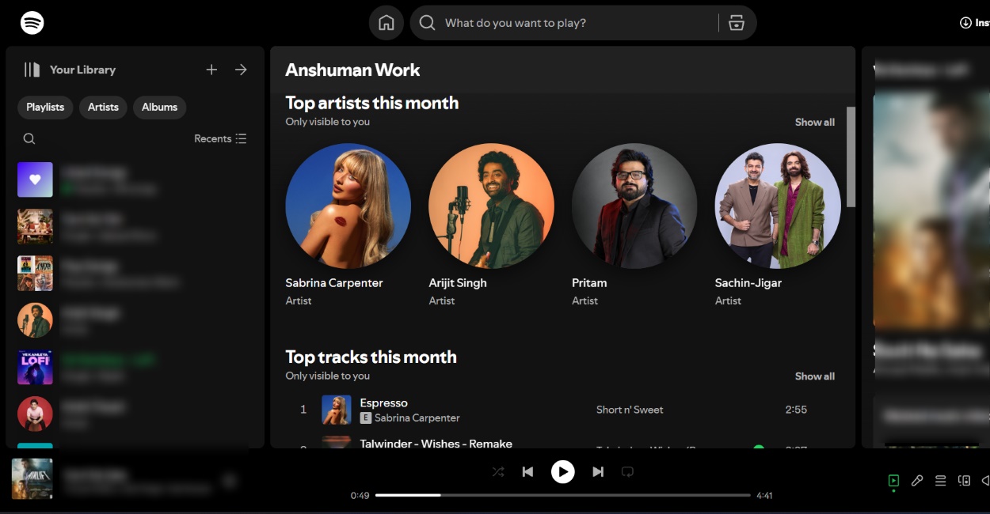Viewport: 990px width, 514px height.
Task: Show all top artists this month
Action: [x=815, y=122]
